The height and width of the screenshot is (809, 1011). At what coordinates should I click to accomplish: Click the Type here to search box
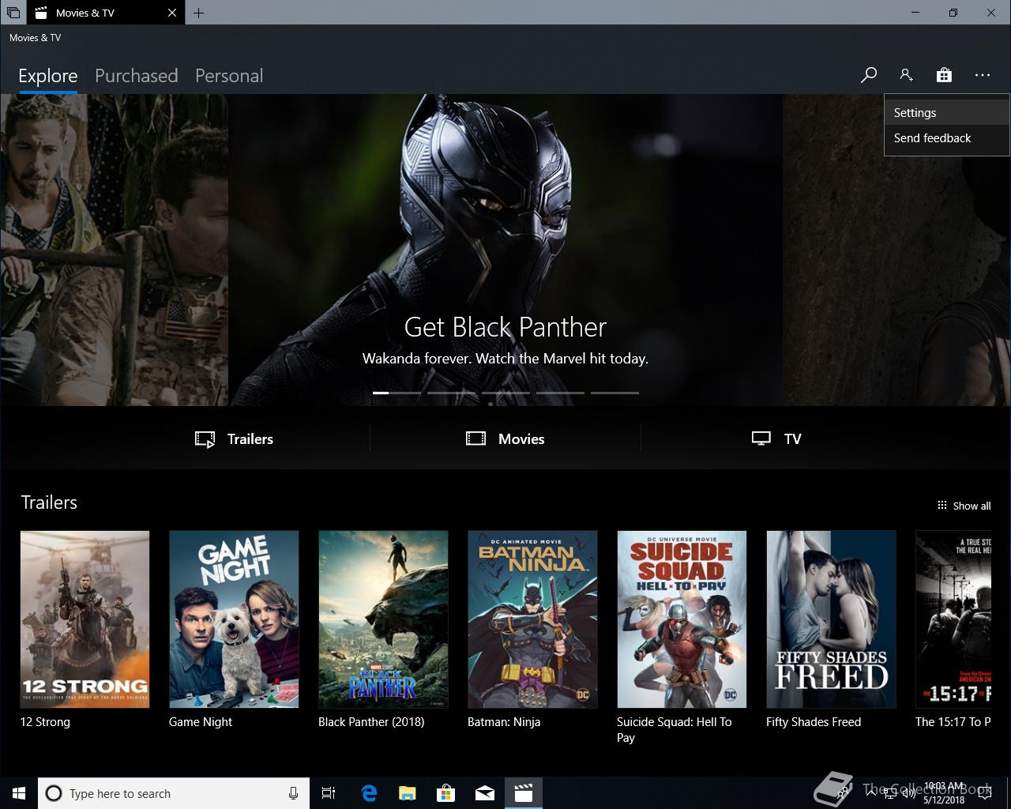pos(174,793)
